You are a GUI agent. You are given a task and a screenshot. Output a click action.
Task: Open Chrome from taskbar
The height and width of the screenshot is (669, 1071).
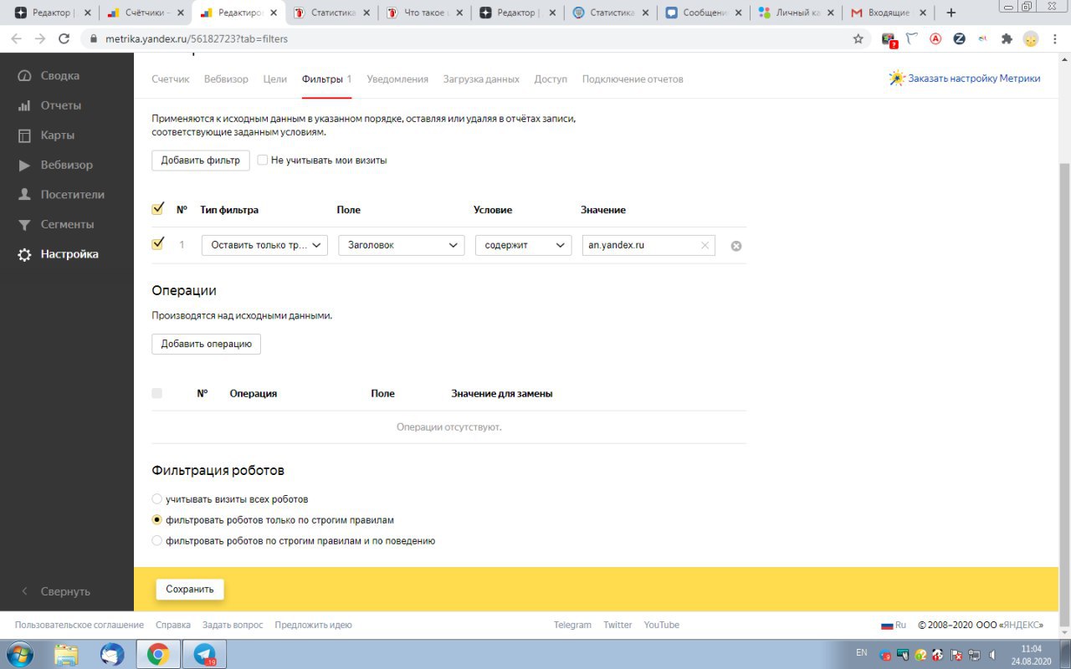pos(157,654)
